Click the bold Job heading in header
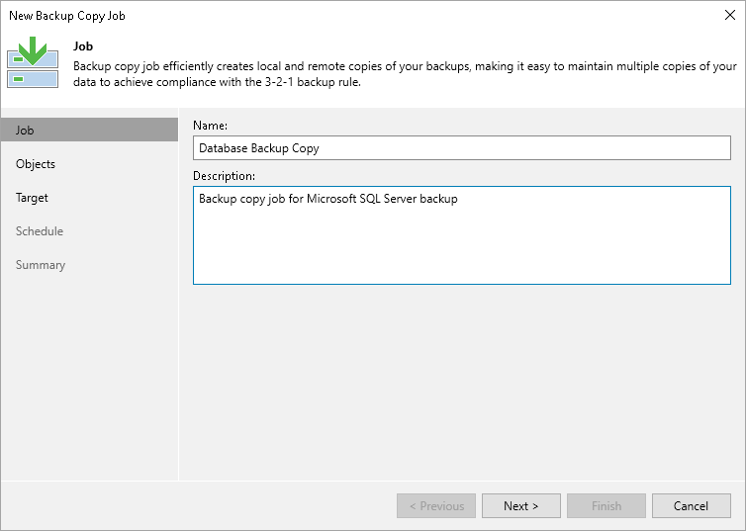 click(83, 46)
